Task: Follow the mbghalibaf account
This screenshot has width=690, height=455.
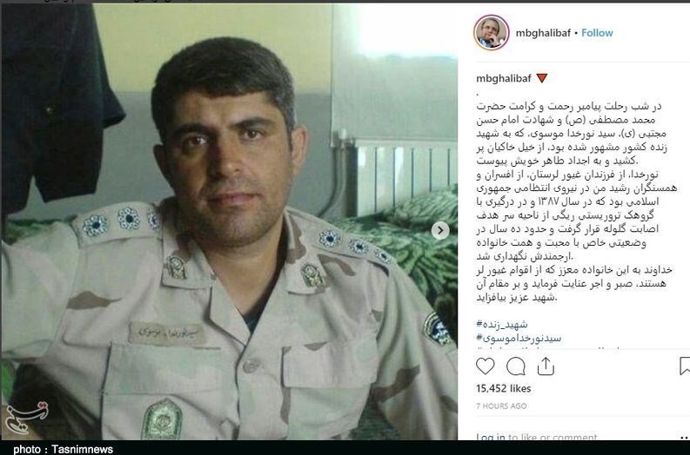Action: pyautogui.click(x=597, y=33)
